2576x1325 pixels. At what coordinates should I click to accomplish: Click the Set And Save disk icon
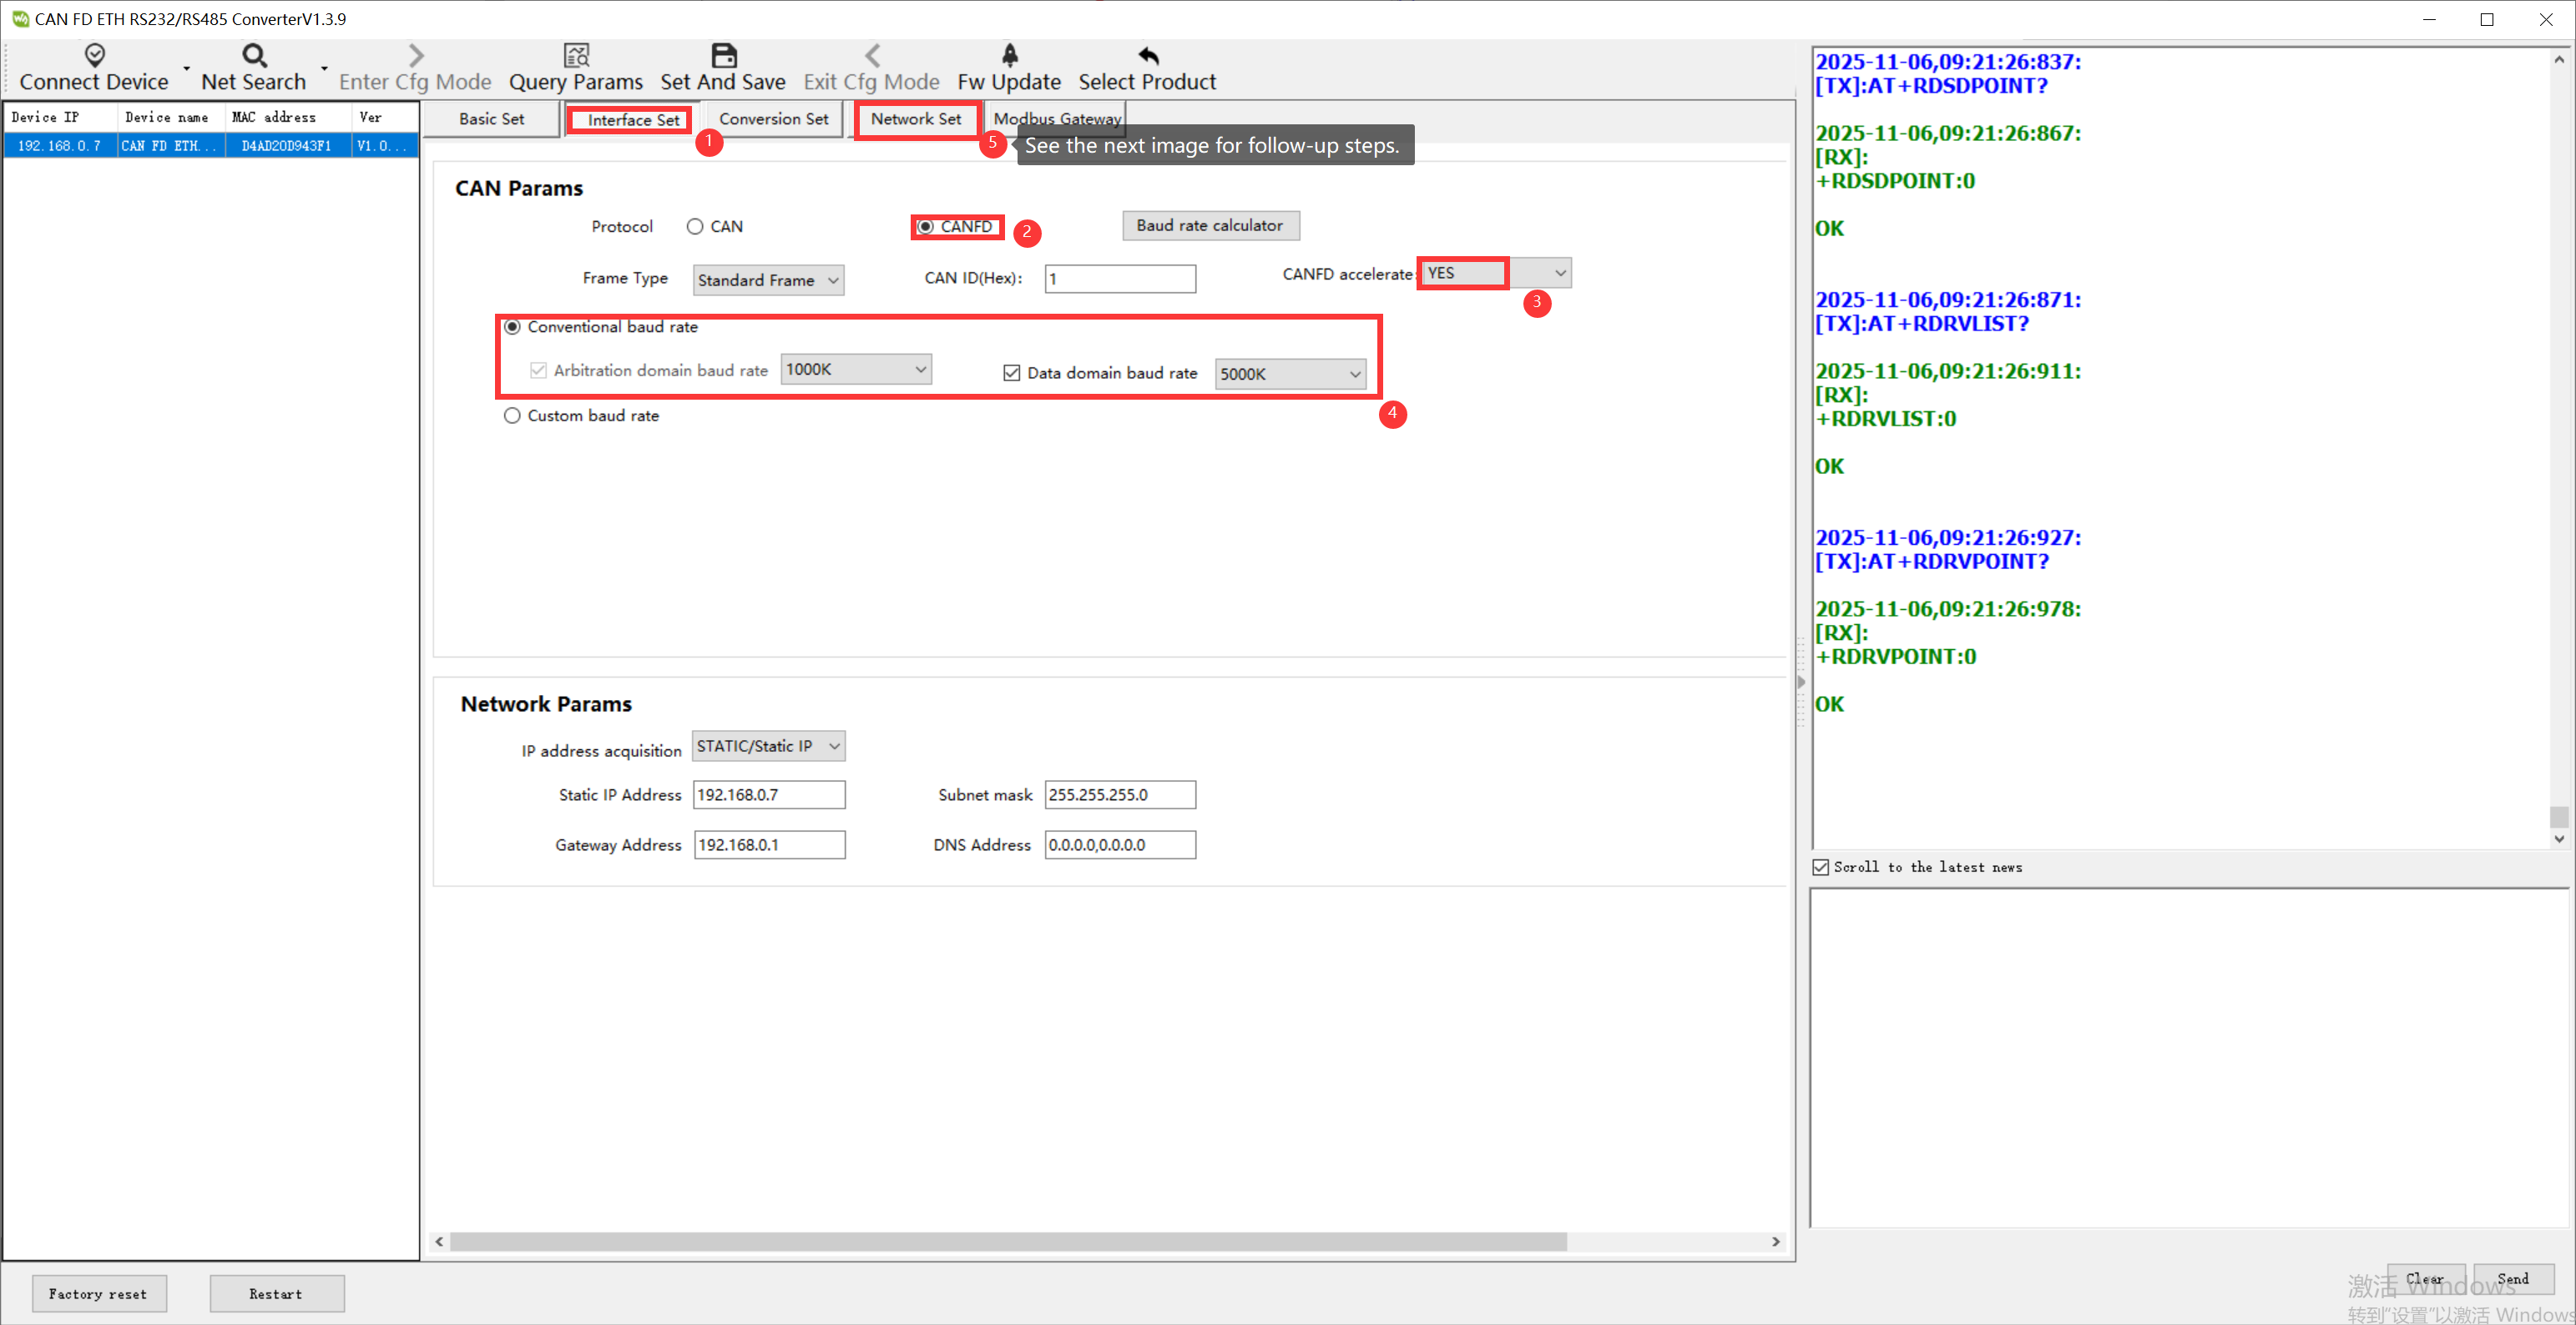point(723,54)
